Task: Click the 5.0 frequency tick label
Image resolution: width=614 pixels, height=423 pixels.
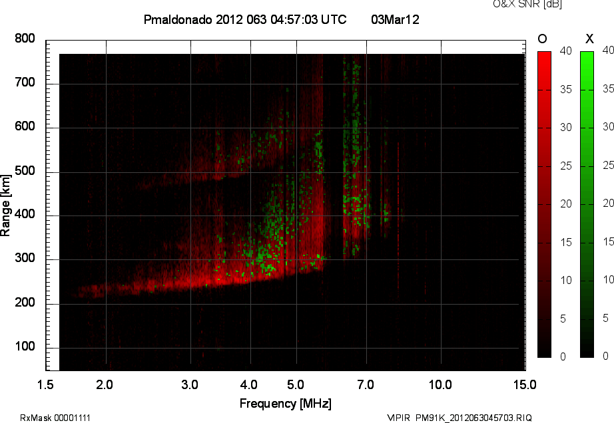Action: pyautogui.click(x=295, y=384)
